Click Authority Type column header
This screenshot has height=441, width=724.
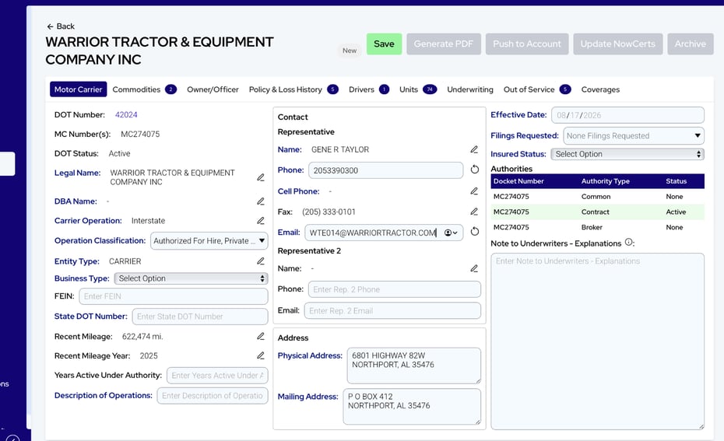pos(606,181)
